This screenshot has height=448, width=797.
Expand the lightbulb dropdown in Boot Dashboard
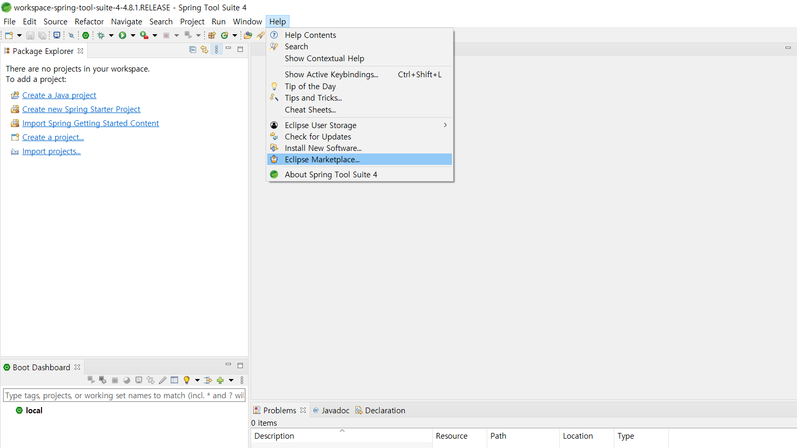click(x=197, y=380)
